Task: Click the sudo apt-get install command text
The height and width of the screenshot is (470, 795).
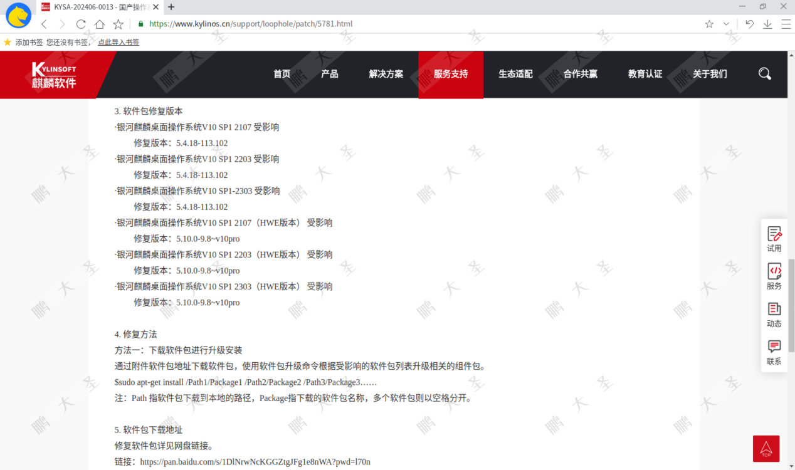Action: (x=246, y=382)
